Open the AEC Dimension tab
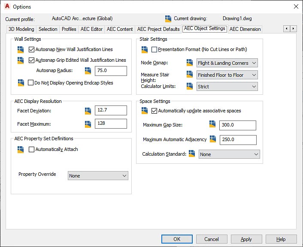 pyautogui.click(x=245, y=29)
